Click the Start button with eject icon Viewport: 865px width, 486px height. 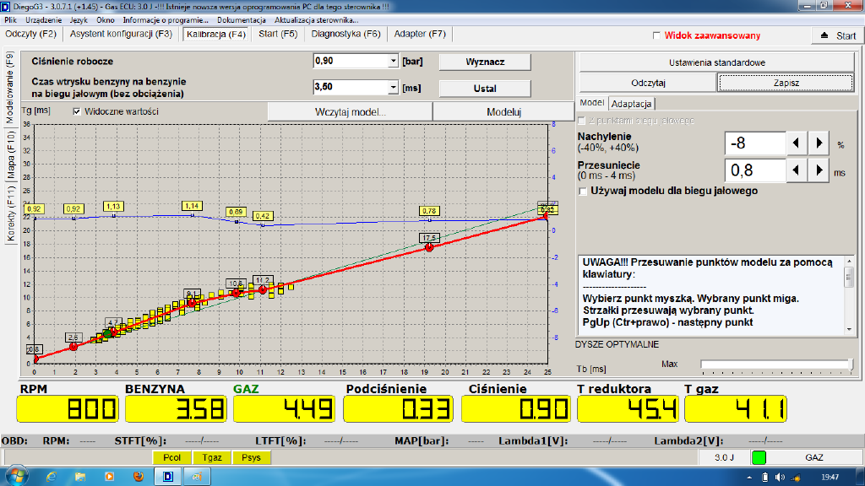pos(838,35)
